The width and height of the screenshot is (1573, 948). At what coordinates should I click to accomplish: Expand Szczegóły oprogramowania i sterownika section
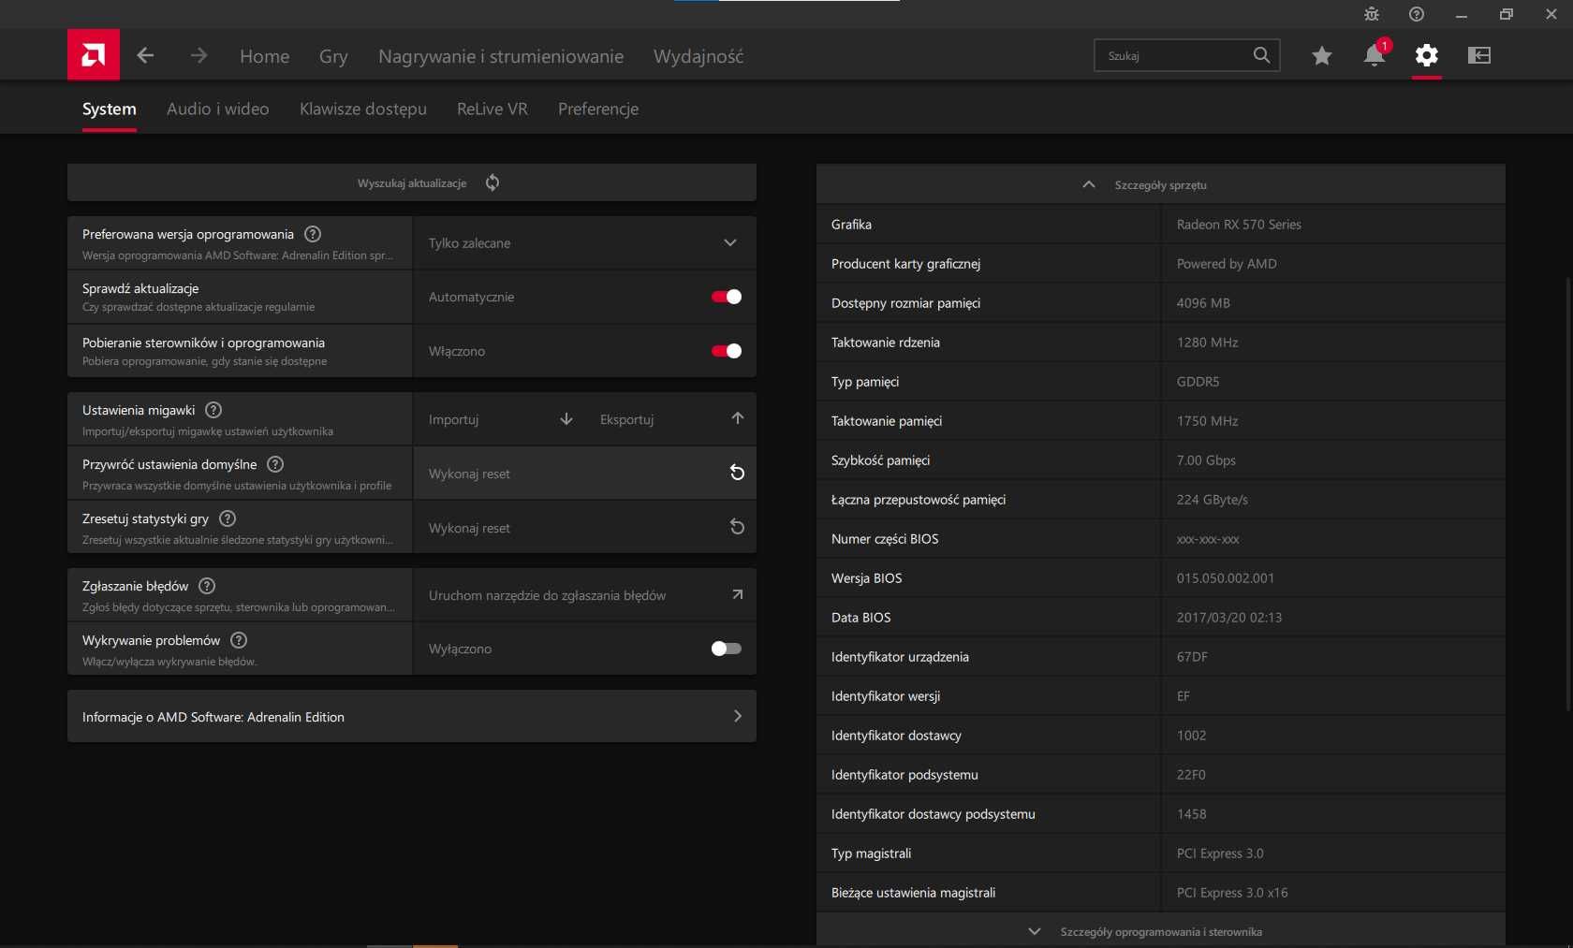1161,931
